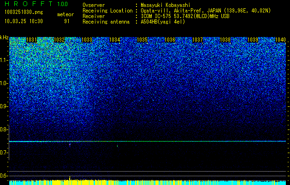Click the 0.9 kHz axis label

(3, 106)
